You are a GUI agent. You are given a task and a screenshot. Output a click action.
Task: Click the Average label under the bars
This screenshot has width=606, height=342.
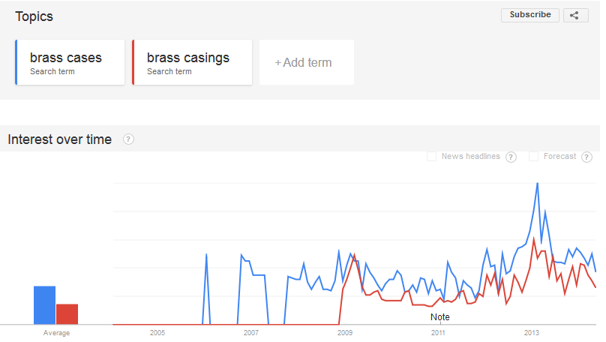56,333
